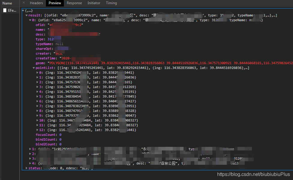Expand pointList entry 10

coord(37,120)
